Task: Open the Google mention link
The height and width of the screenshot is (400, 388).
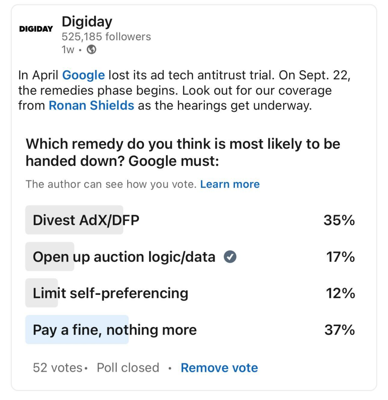Action: tap(83, 75)
